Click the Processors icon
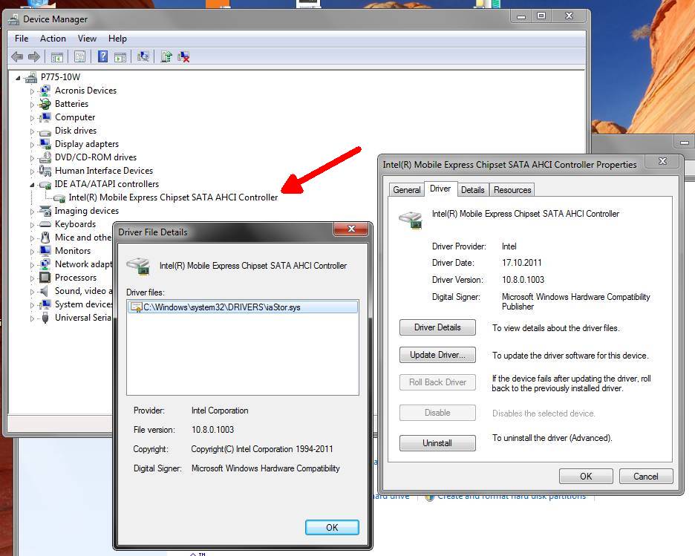Image resolution: width=695 pixels, height=556 pixels. (x=45, y=278)
